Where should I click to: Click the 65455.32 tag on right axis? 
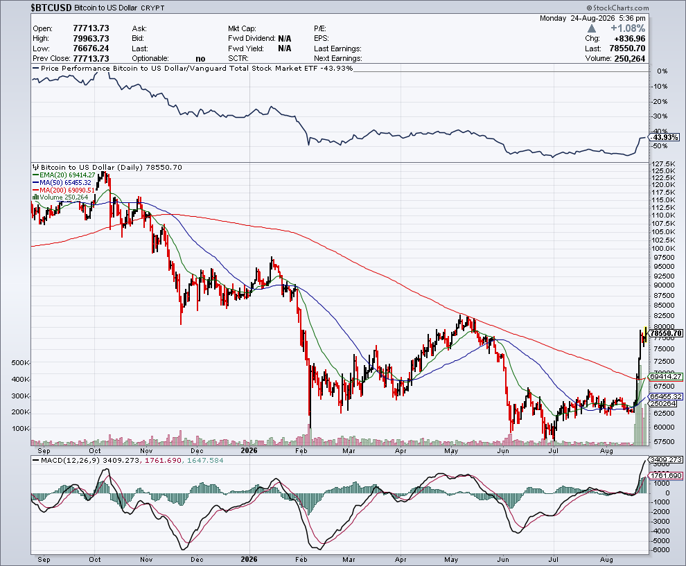(x=666, y=396)
